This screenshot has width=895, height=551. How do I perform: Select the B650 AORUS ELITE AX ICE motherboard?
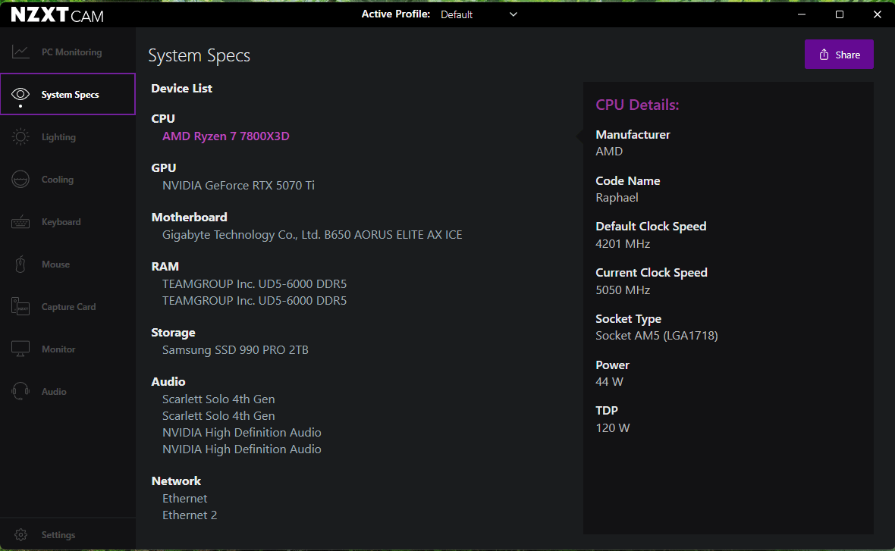(312, 235)
